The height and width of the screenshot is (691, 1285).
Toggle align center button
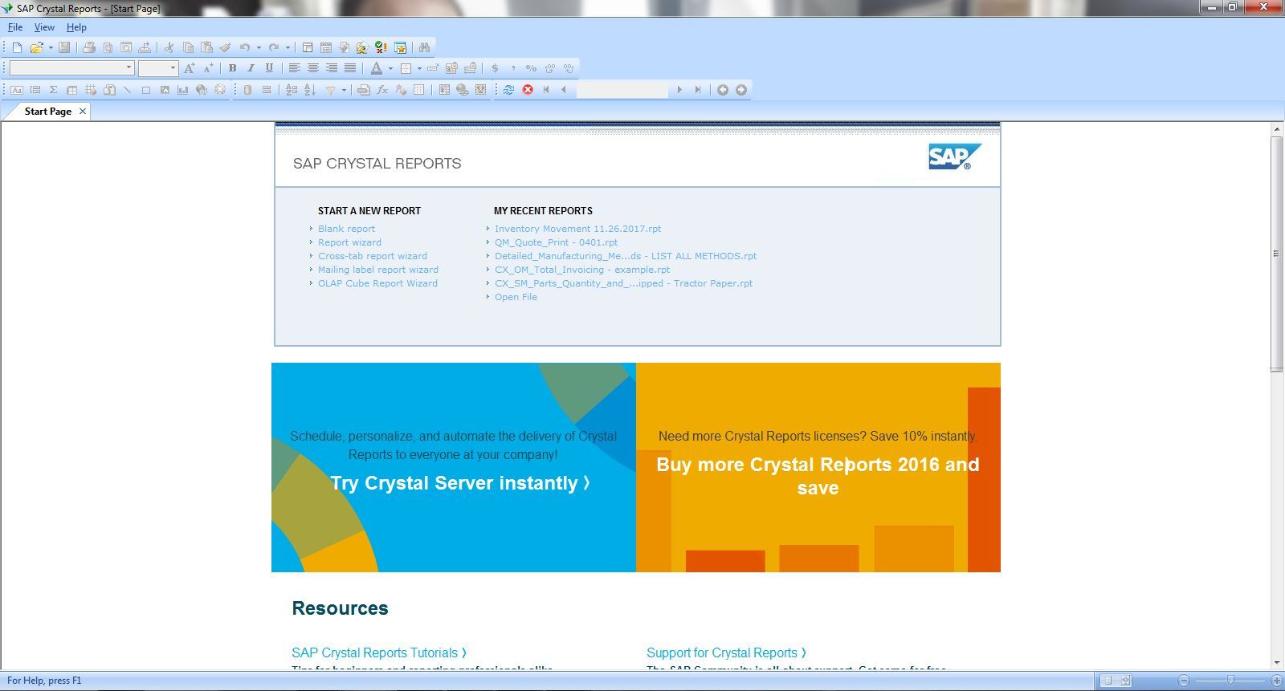(x=313, y=68)
